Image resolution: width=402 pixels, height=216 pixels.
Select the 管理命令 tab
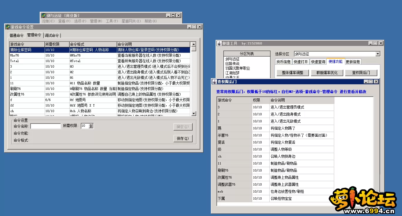34,35
